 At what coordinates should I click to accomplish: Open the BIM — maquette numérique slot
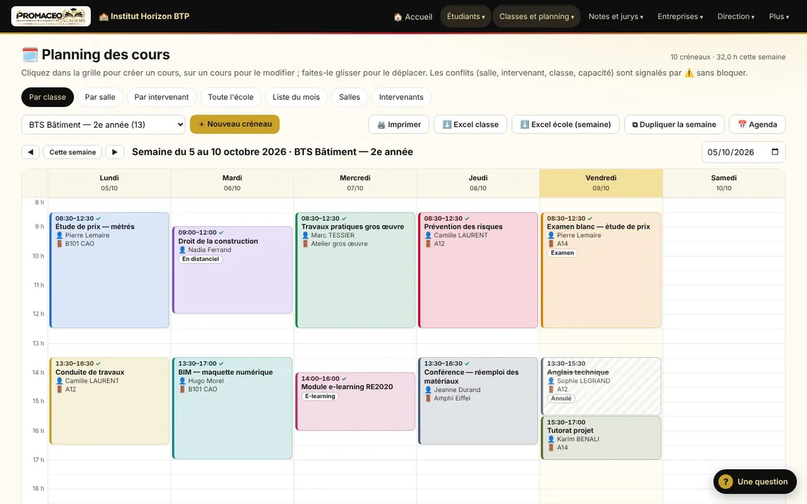point(232,408)
